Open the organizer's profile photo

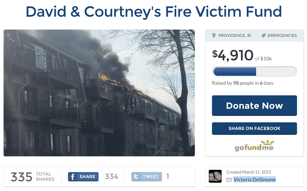(x=215, y=176)
